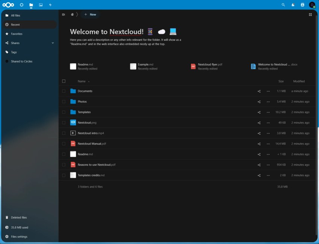Open recent Welcome to Nextcloud docx card
319x244 pixels.
point(274,67)
